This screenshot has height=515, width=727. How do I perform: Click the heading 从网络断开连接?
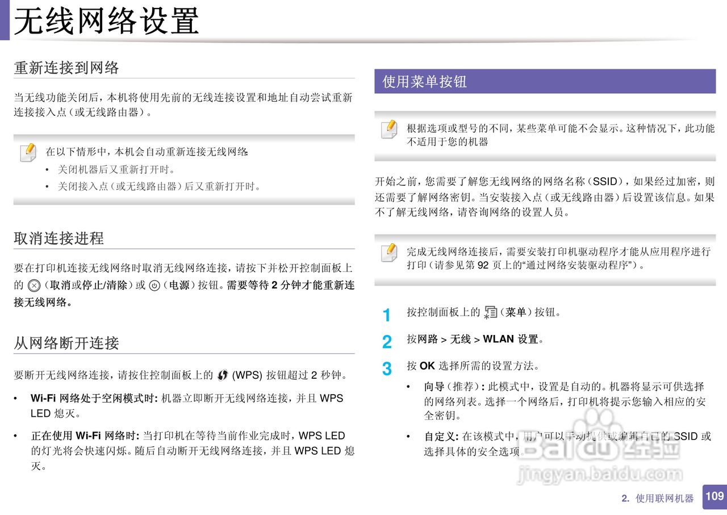pyautogui.click(x=66, y=343)
